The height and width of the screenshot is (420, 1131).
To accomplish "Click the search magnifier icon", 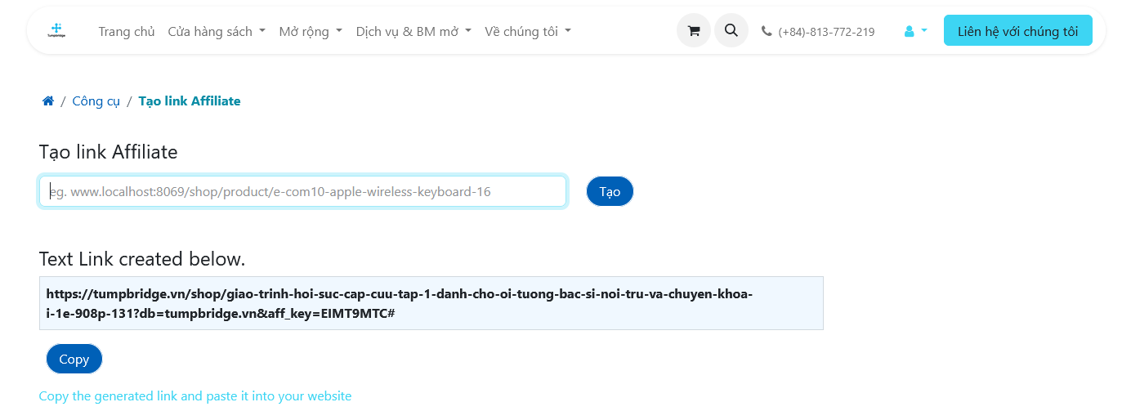I will click(731, 31).
